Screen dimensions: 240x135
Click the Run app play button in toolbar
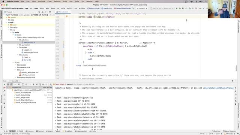(177, 8)
